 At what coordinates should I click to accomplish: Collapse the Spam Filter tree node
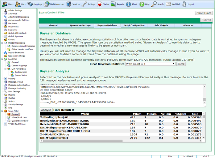[x=2, y=111]
